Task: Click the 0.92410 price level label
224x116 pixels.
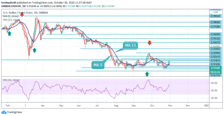Action: (x=215, y=57)
